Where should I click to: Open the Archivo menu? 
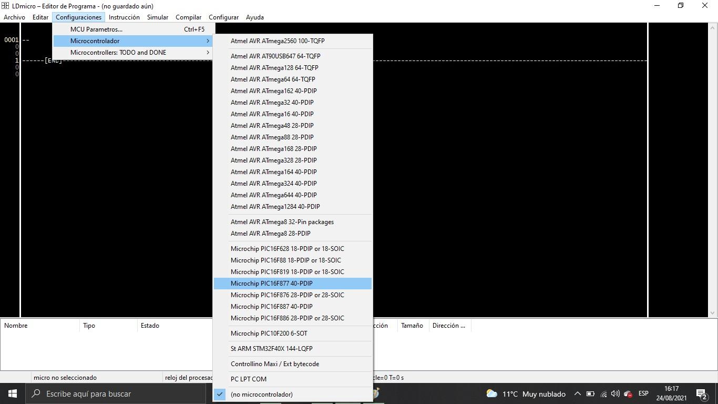point(14,17)
